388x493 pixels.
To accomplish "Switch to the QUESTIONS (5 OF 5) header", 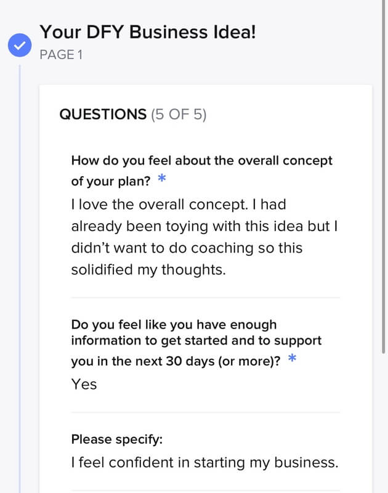I will [132, 115].
